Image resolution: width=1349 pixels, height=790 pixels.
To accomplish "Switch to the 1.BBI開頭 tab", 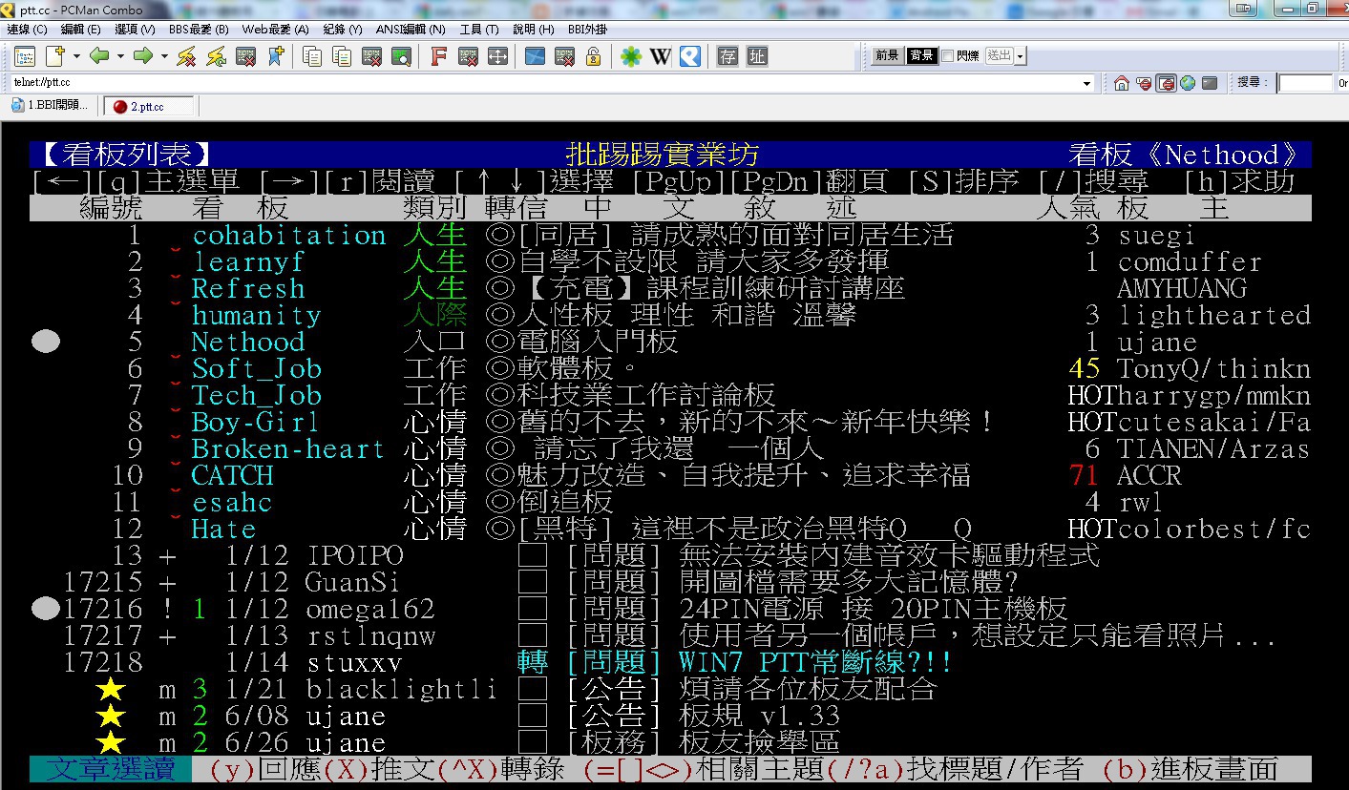I will [x=50, y=106].
